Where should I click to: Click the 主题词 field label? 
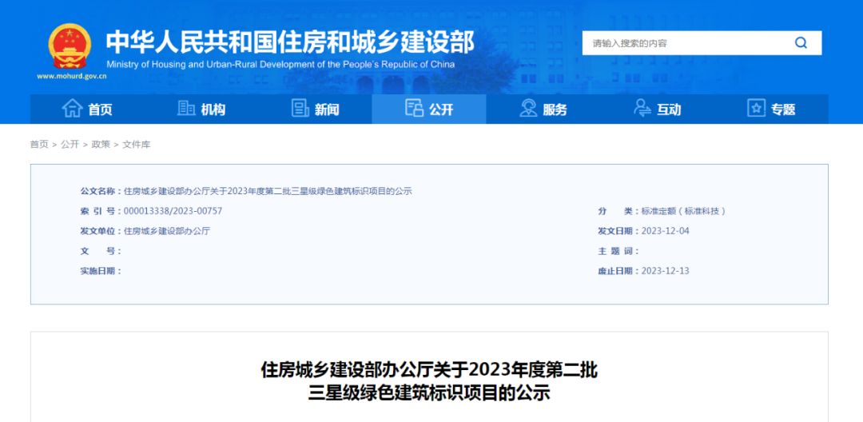(618, 251)
